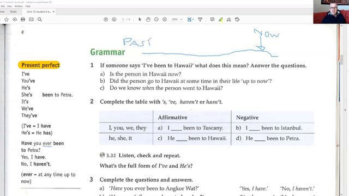Viewport: 349px width, 196px height.
Task: Select the highlighter pen tool
Action: click(220, 20)
